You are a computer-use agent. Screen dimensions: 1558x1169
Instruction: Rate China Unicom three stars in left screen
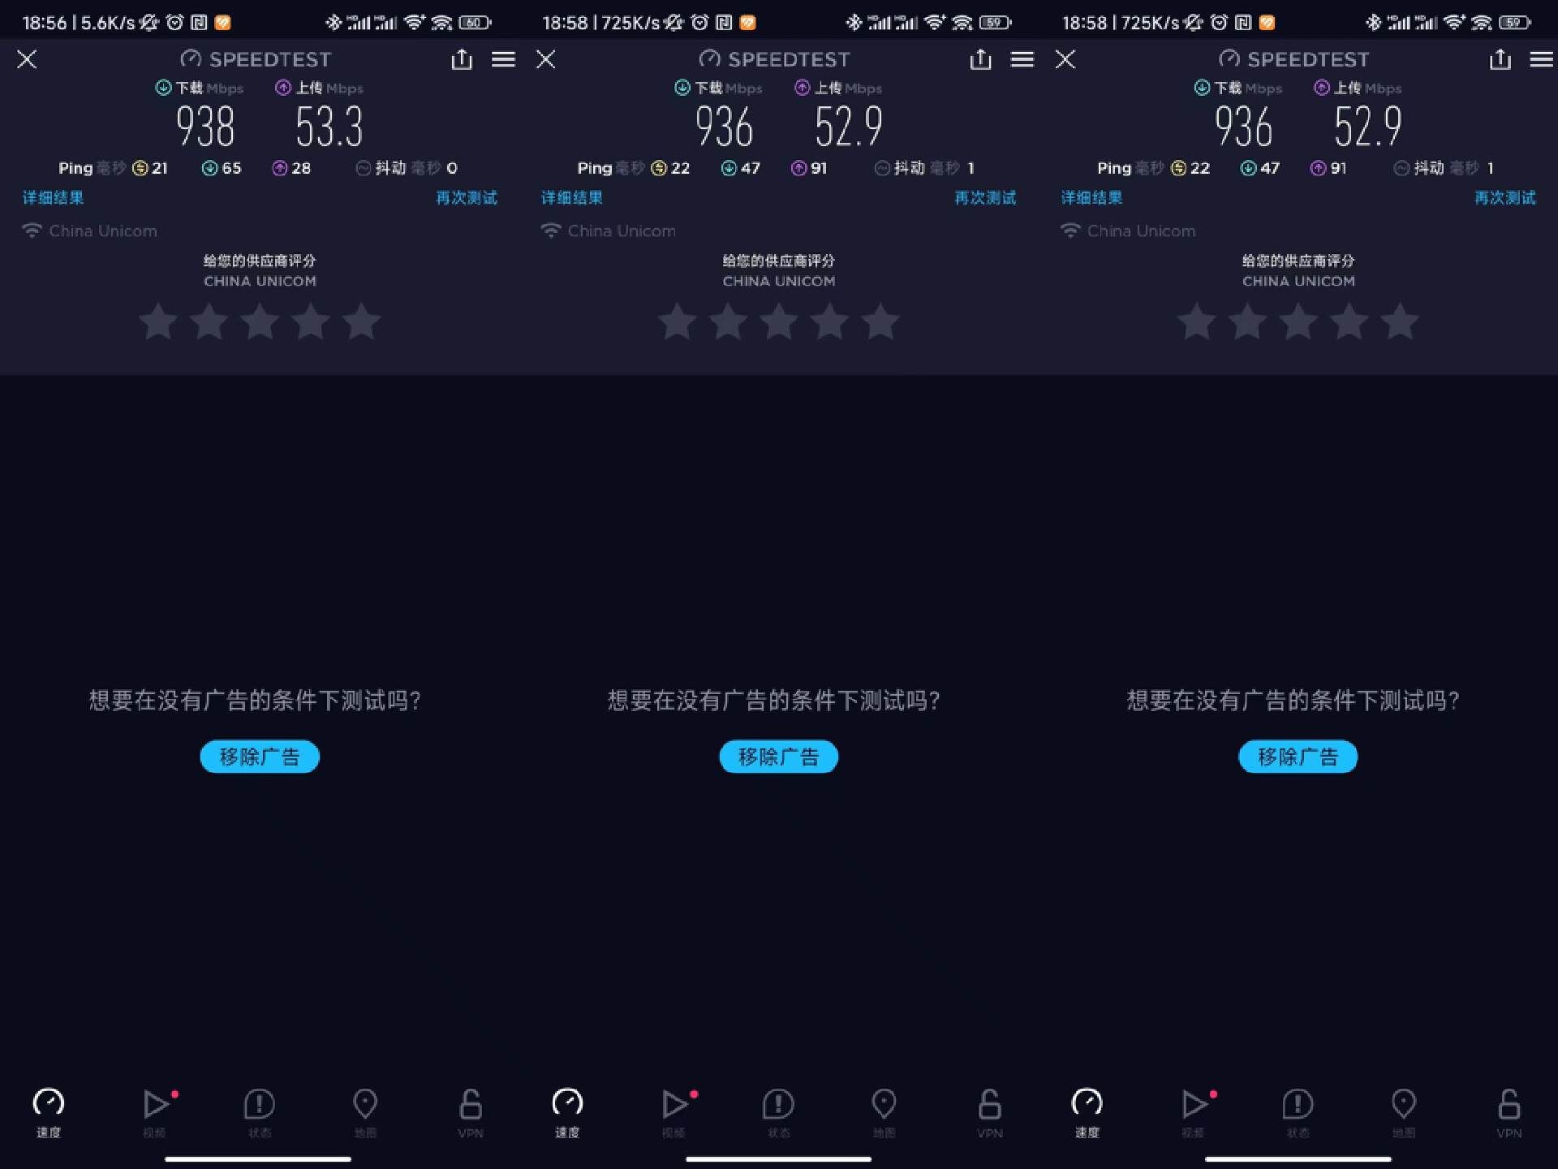pyautogui.click(x=260, y=321)
